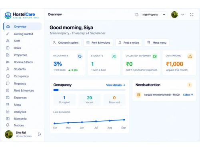Click the logout icon beside Siya Rai

[40, 134]
